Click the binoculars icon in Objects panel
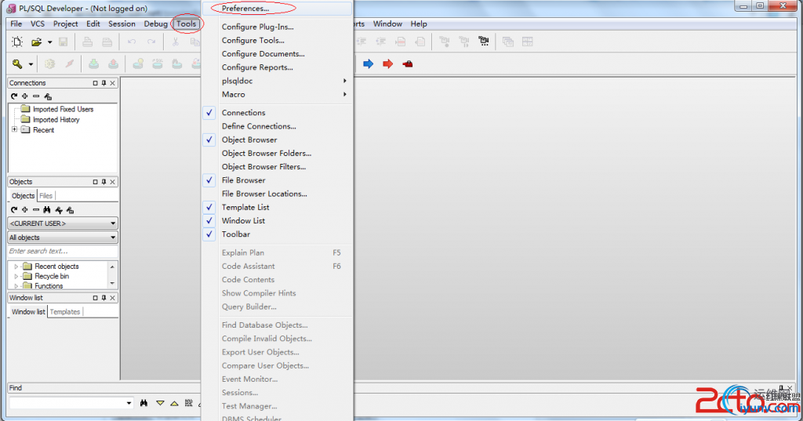This screenshot has width=803, height=421. pyautogui.click(x=47, y=210)
